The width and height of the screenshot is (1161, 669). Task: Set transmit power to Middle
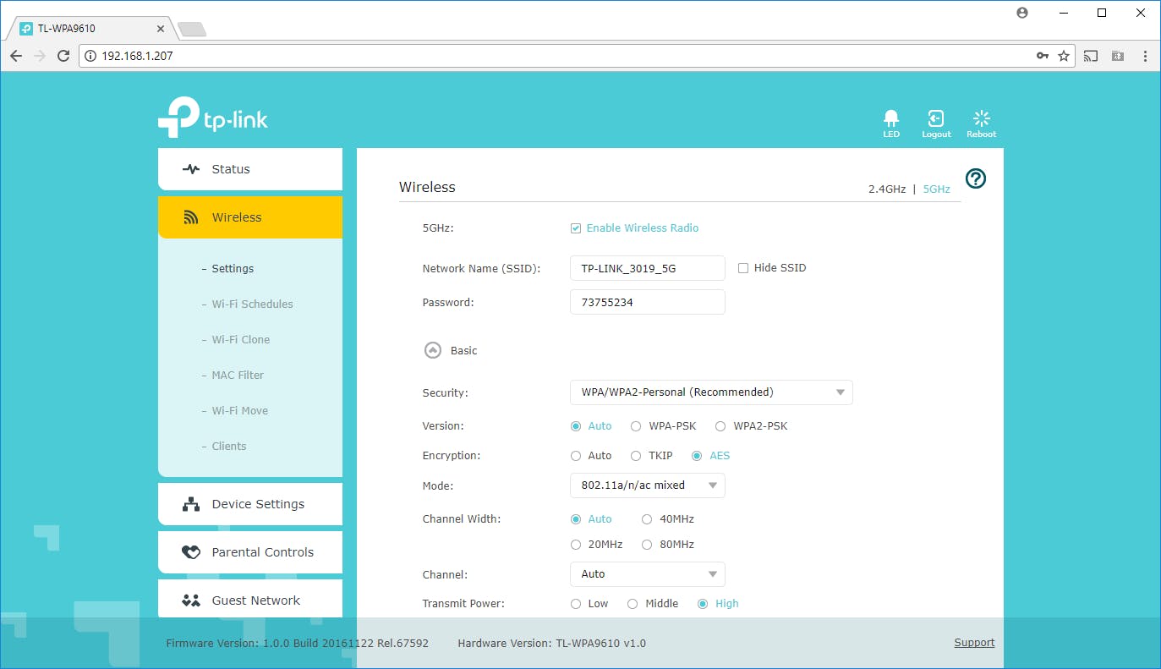tap(632, 604)
